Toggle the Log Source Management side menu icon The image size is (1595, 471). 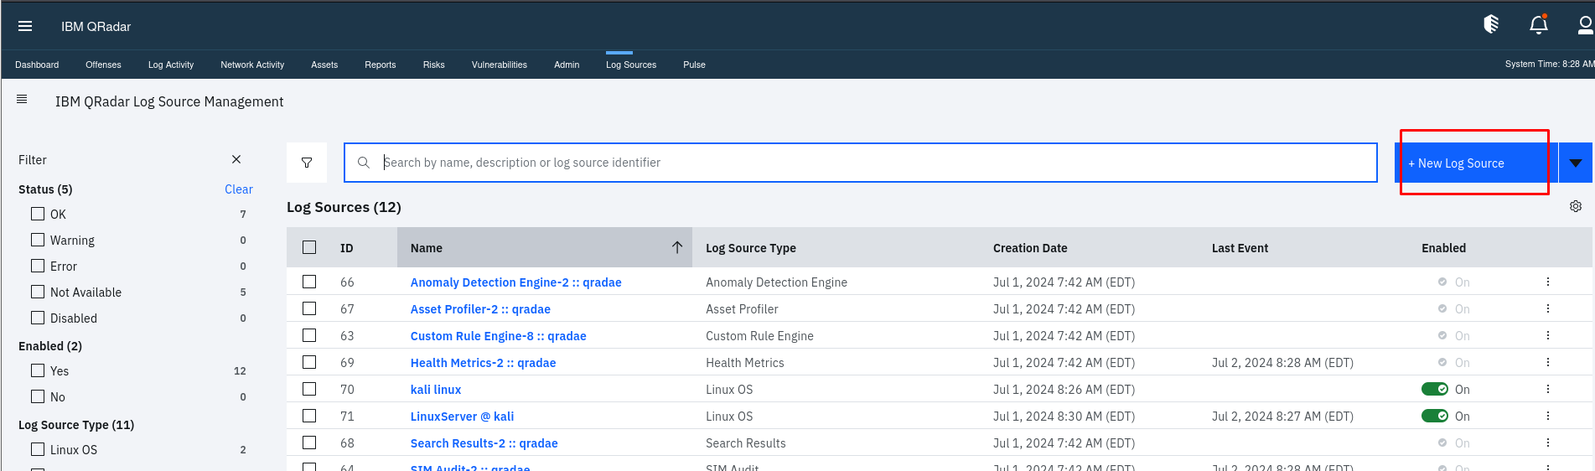(22, 99)
